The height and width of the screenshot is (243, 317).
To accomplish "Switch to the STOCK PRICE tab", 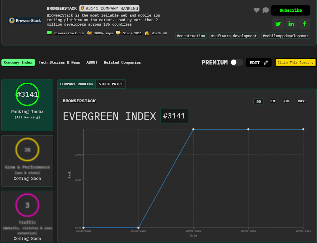I will click(111, 84).
